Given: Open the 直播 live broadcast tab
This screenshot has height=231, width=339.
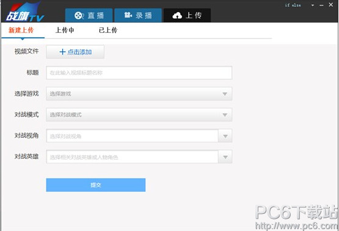Looking at the screenshot, I should point(89,15).
